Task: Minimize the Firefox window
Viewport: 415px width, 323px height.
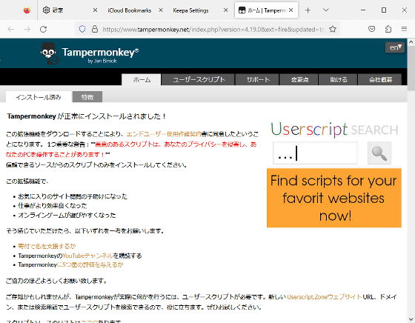Action: click(363, 10)
